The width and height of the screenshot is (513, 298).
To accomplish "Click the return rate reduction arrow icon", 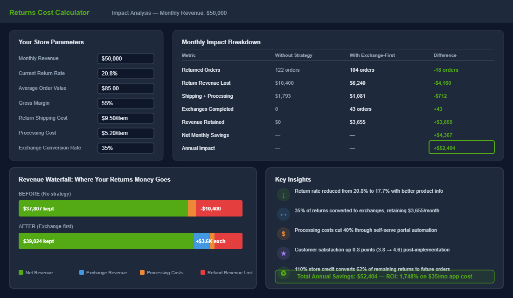I will tap(284, 195).
